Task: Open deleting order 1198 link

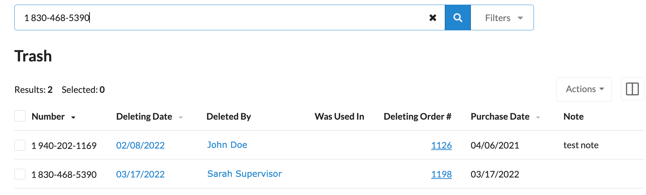Action: point(441,174)
